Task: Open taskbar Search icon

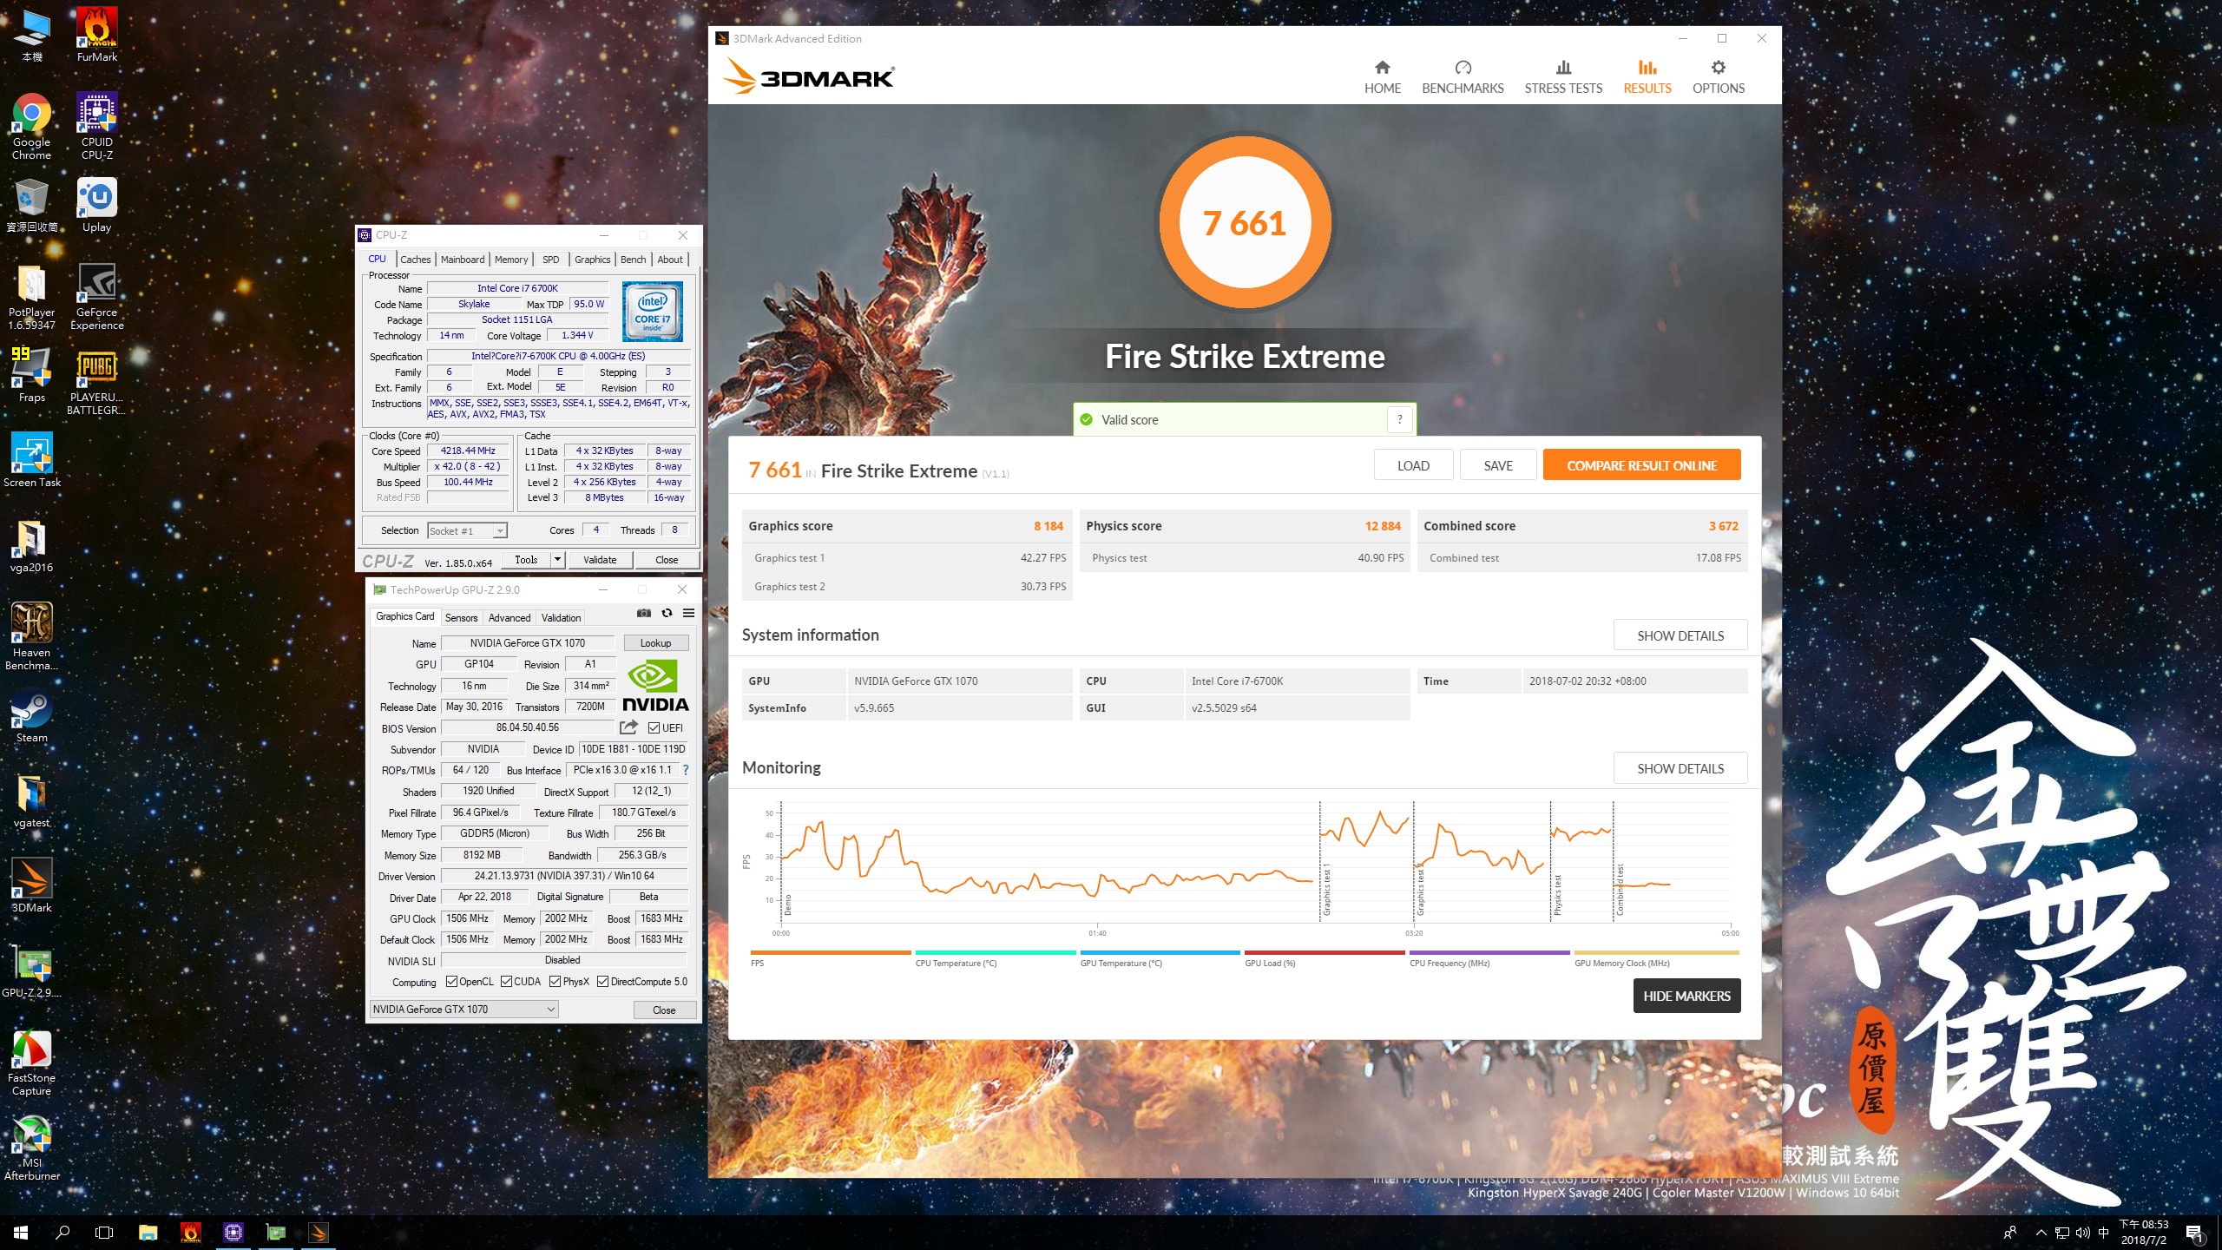Action: 62,1232
